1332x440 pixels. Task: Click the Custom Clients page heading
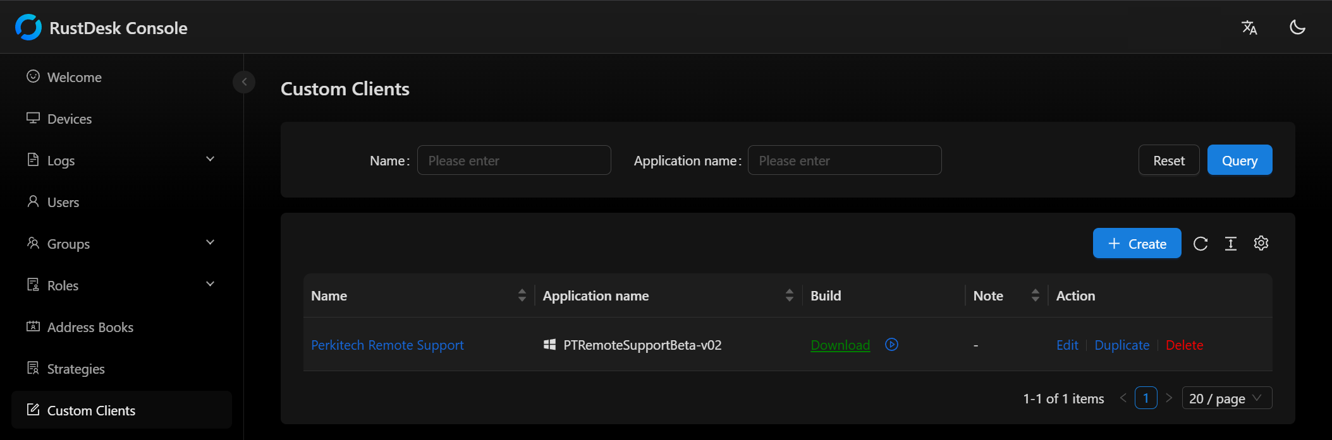tap(345, 89)
